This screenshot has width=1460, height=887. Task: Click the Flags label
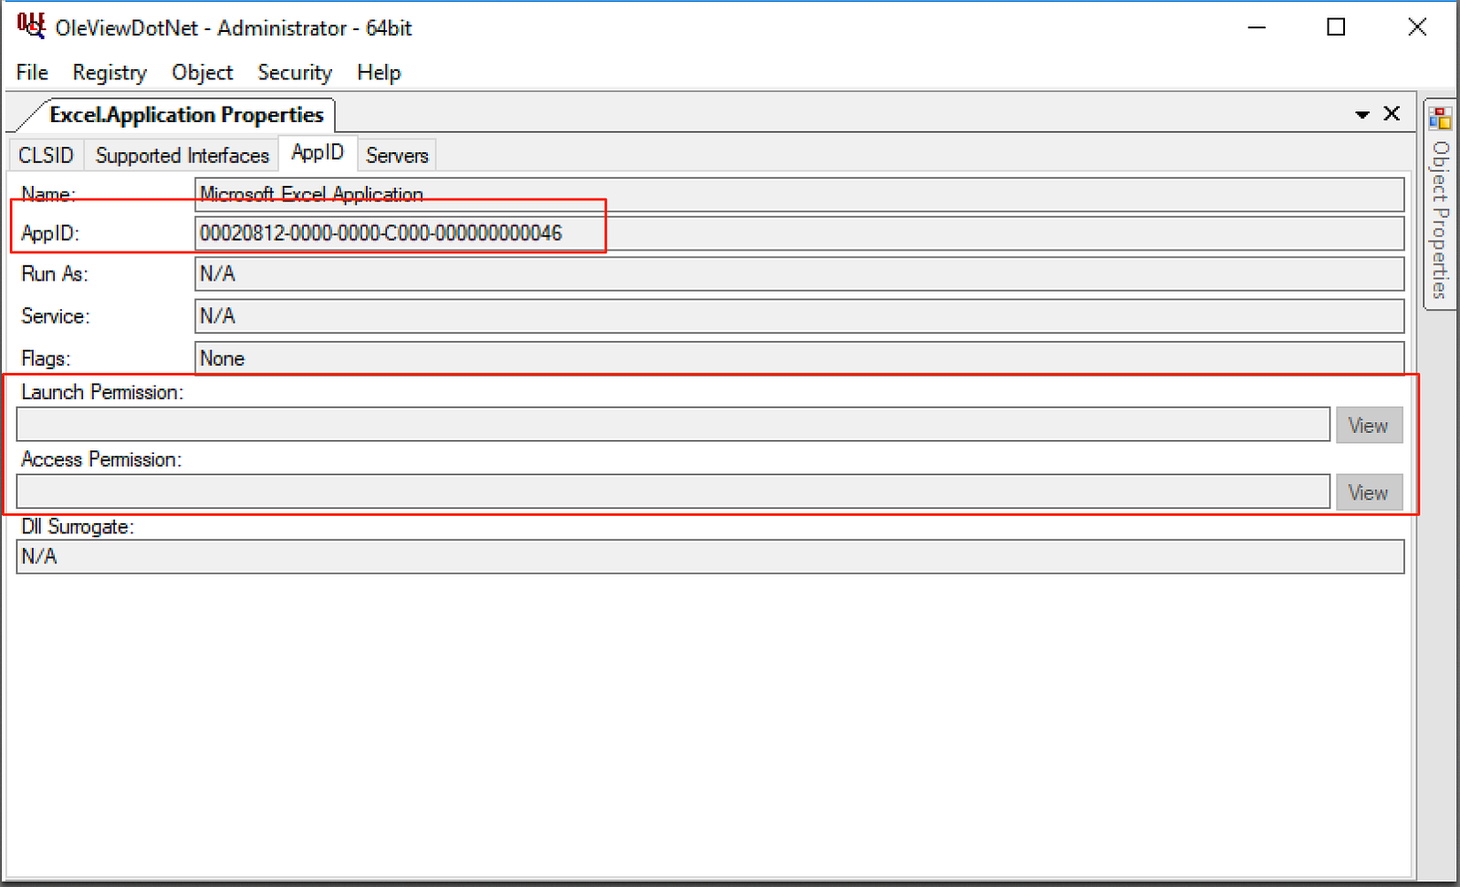[x=46, y=358]
